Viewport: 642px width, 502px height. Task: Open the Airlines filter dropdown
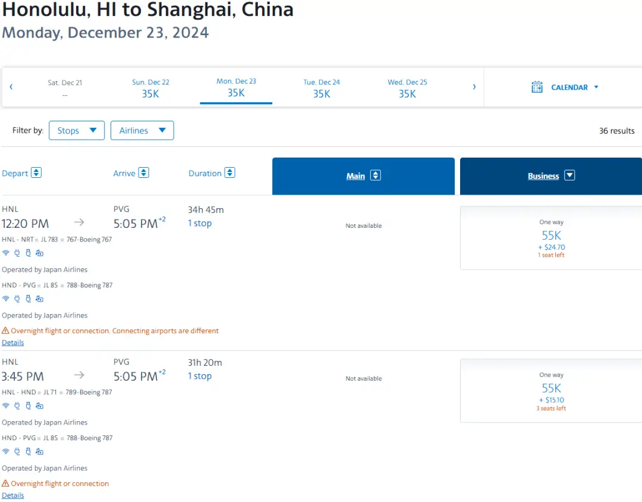(x=142, y=131)
